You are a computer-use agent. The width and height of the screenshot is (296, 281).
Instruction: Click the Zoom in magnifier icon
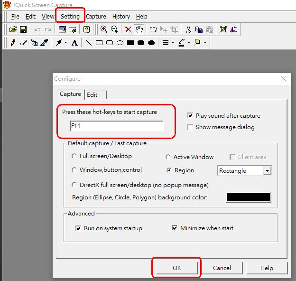[104, 29]
